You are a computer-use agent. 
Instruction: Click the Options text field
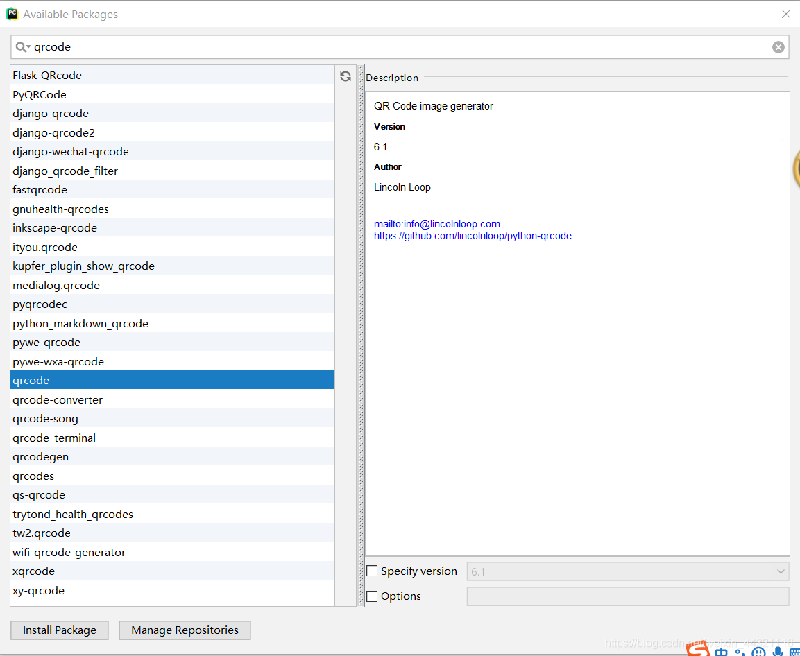[627, 596]
